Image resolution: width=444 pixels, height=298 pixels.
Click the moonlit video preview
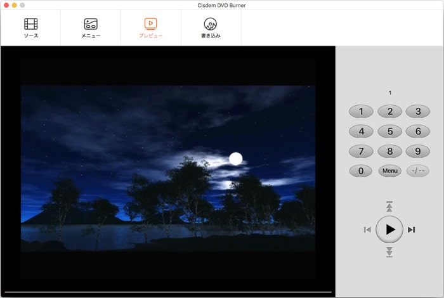[168, 169]
